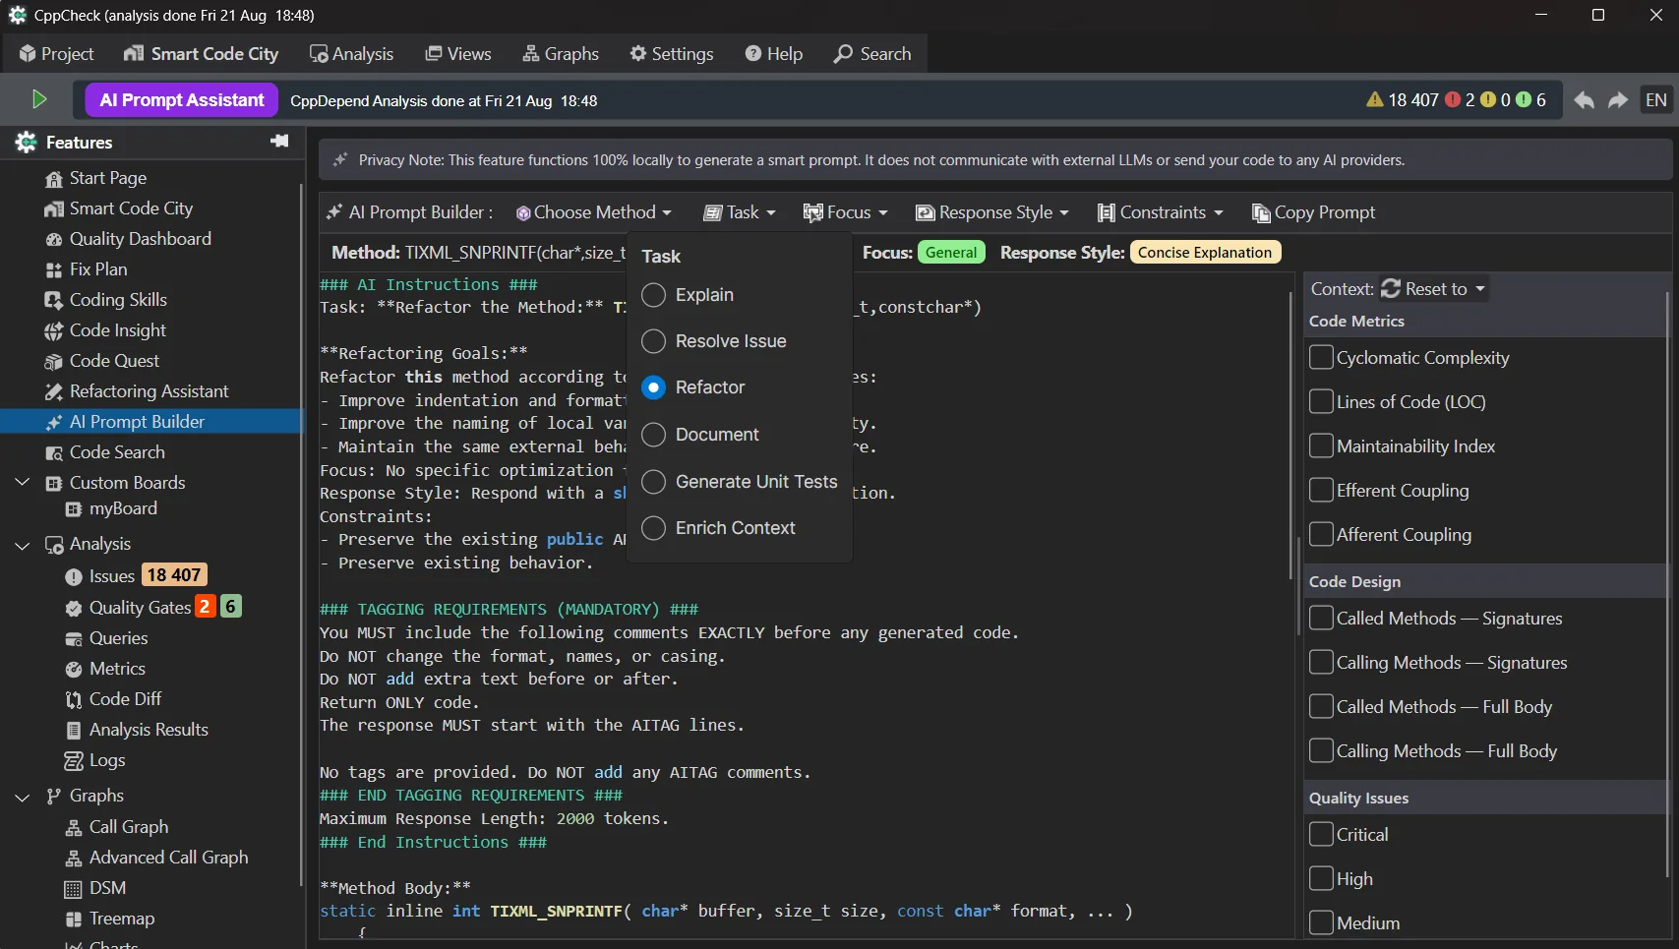Open the Focus dropdown
Screen dimensions: 1679x949
845,212
